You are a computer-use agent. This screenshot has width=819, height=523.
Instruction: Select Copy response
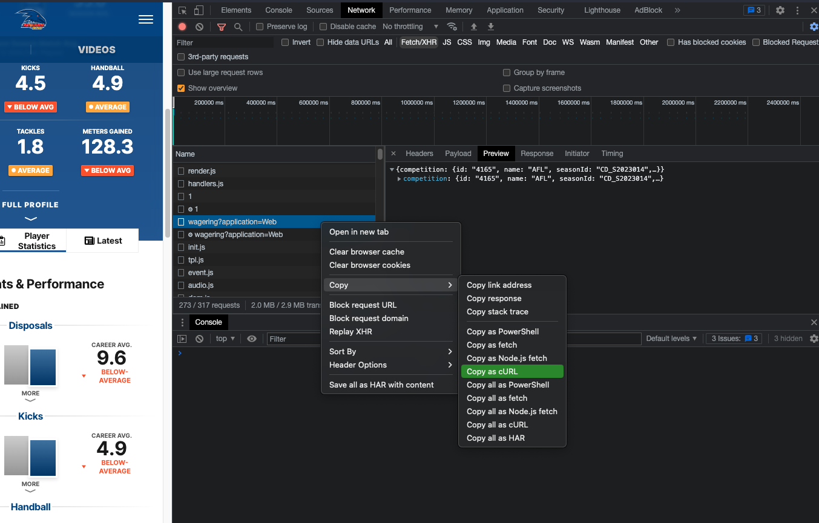point(512,298)
